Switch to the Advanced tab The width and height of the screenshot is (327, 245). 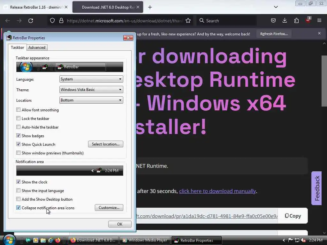point(37,48)
